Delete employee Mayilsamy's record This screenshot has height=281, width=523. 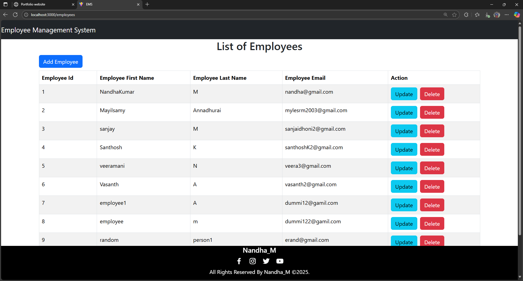click(432, 112)
